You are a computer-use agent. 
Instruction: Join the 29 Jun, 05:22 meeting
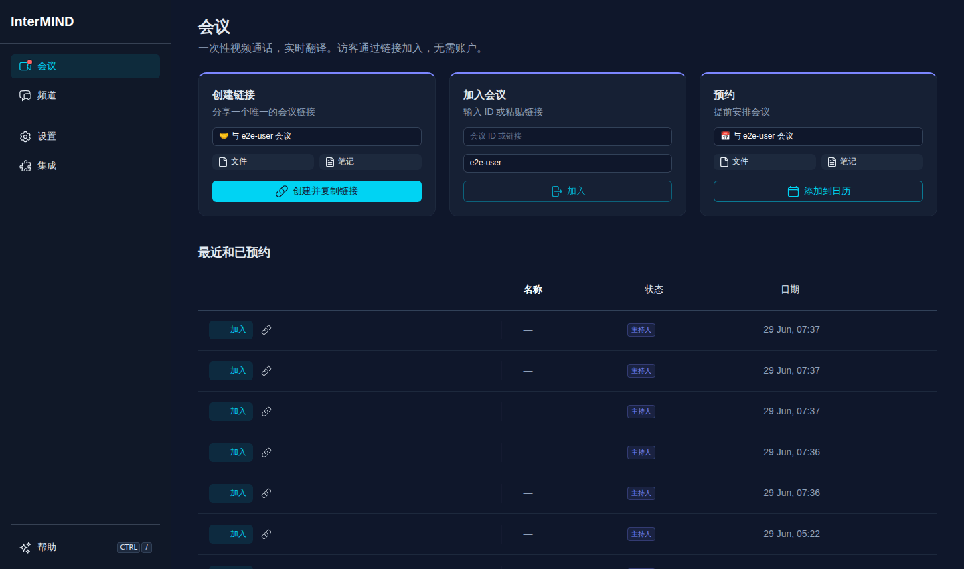point(231,534)
